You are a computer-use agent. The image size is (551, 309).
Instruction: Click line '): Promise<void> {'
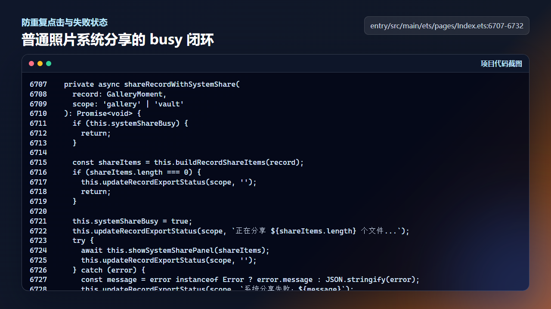pos(102,114)
